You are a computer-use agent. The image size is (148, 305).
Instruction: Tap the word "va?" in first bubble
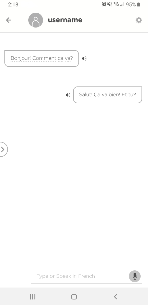tap(69, 58)
